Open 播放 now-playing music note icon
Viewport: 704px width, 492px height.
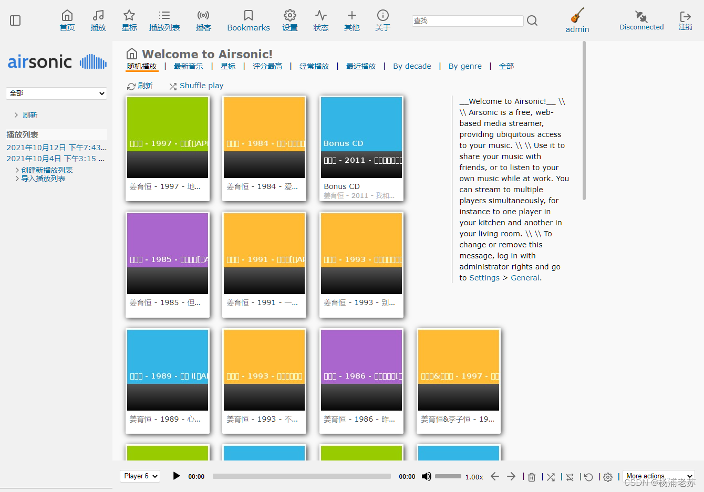click(98, 16)
